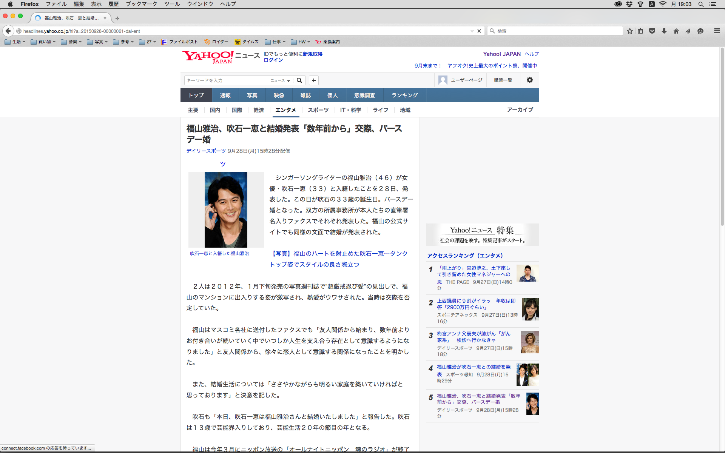725x453 pixels.
Task: Click the browser back arrow
Action: pos(8,31)
